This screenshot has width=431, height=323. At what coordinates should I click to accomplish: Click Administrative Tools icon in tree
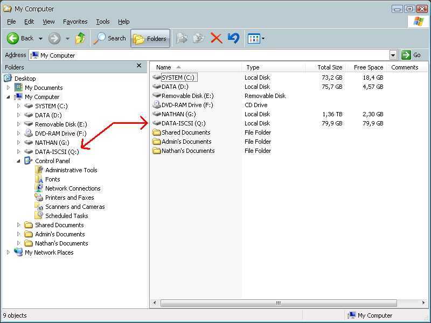point(39,170)
